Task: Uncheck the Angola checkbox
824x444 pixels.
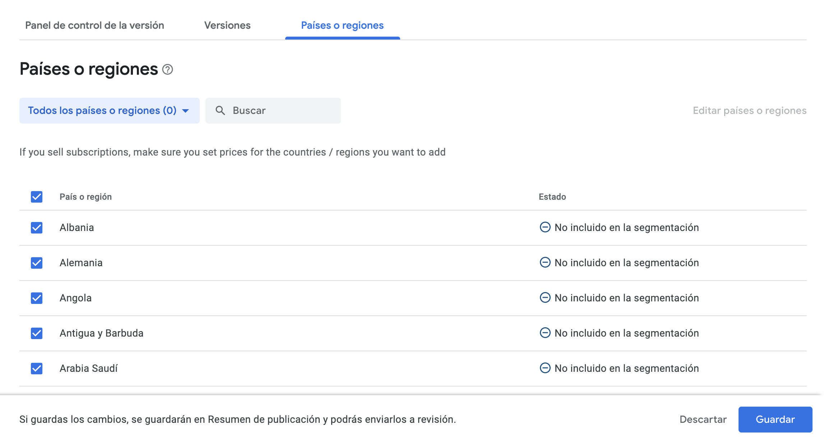Action: point(37,298)
